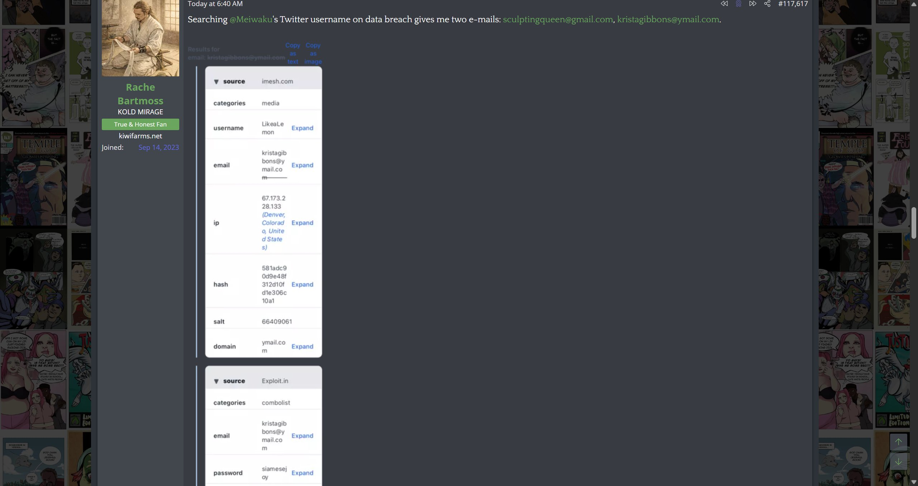Click the scroll-to-bottom arrow button
Image resolution: width=918 pixels, height=486 pixels.
(898, 462)
